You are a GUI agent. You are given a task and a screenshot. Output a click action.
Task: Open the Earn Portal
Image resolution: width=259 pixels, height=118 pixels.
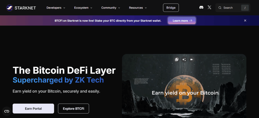[33, 109]
